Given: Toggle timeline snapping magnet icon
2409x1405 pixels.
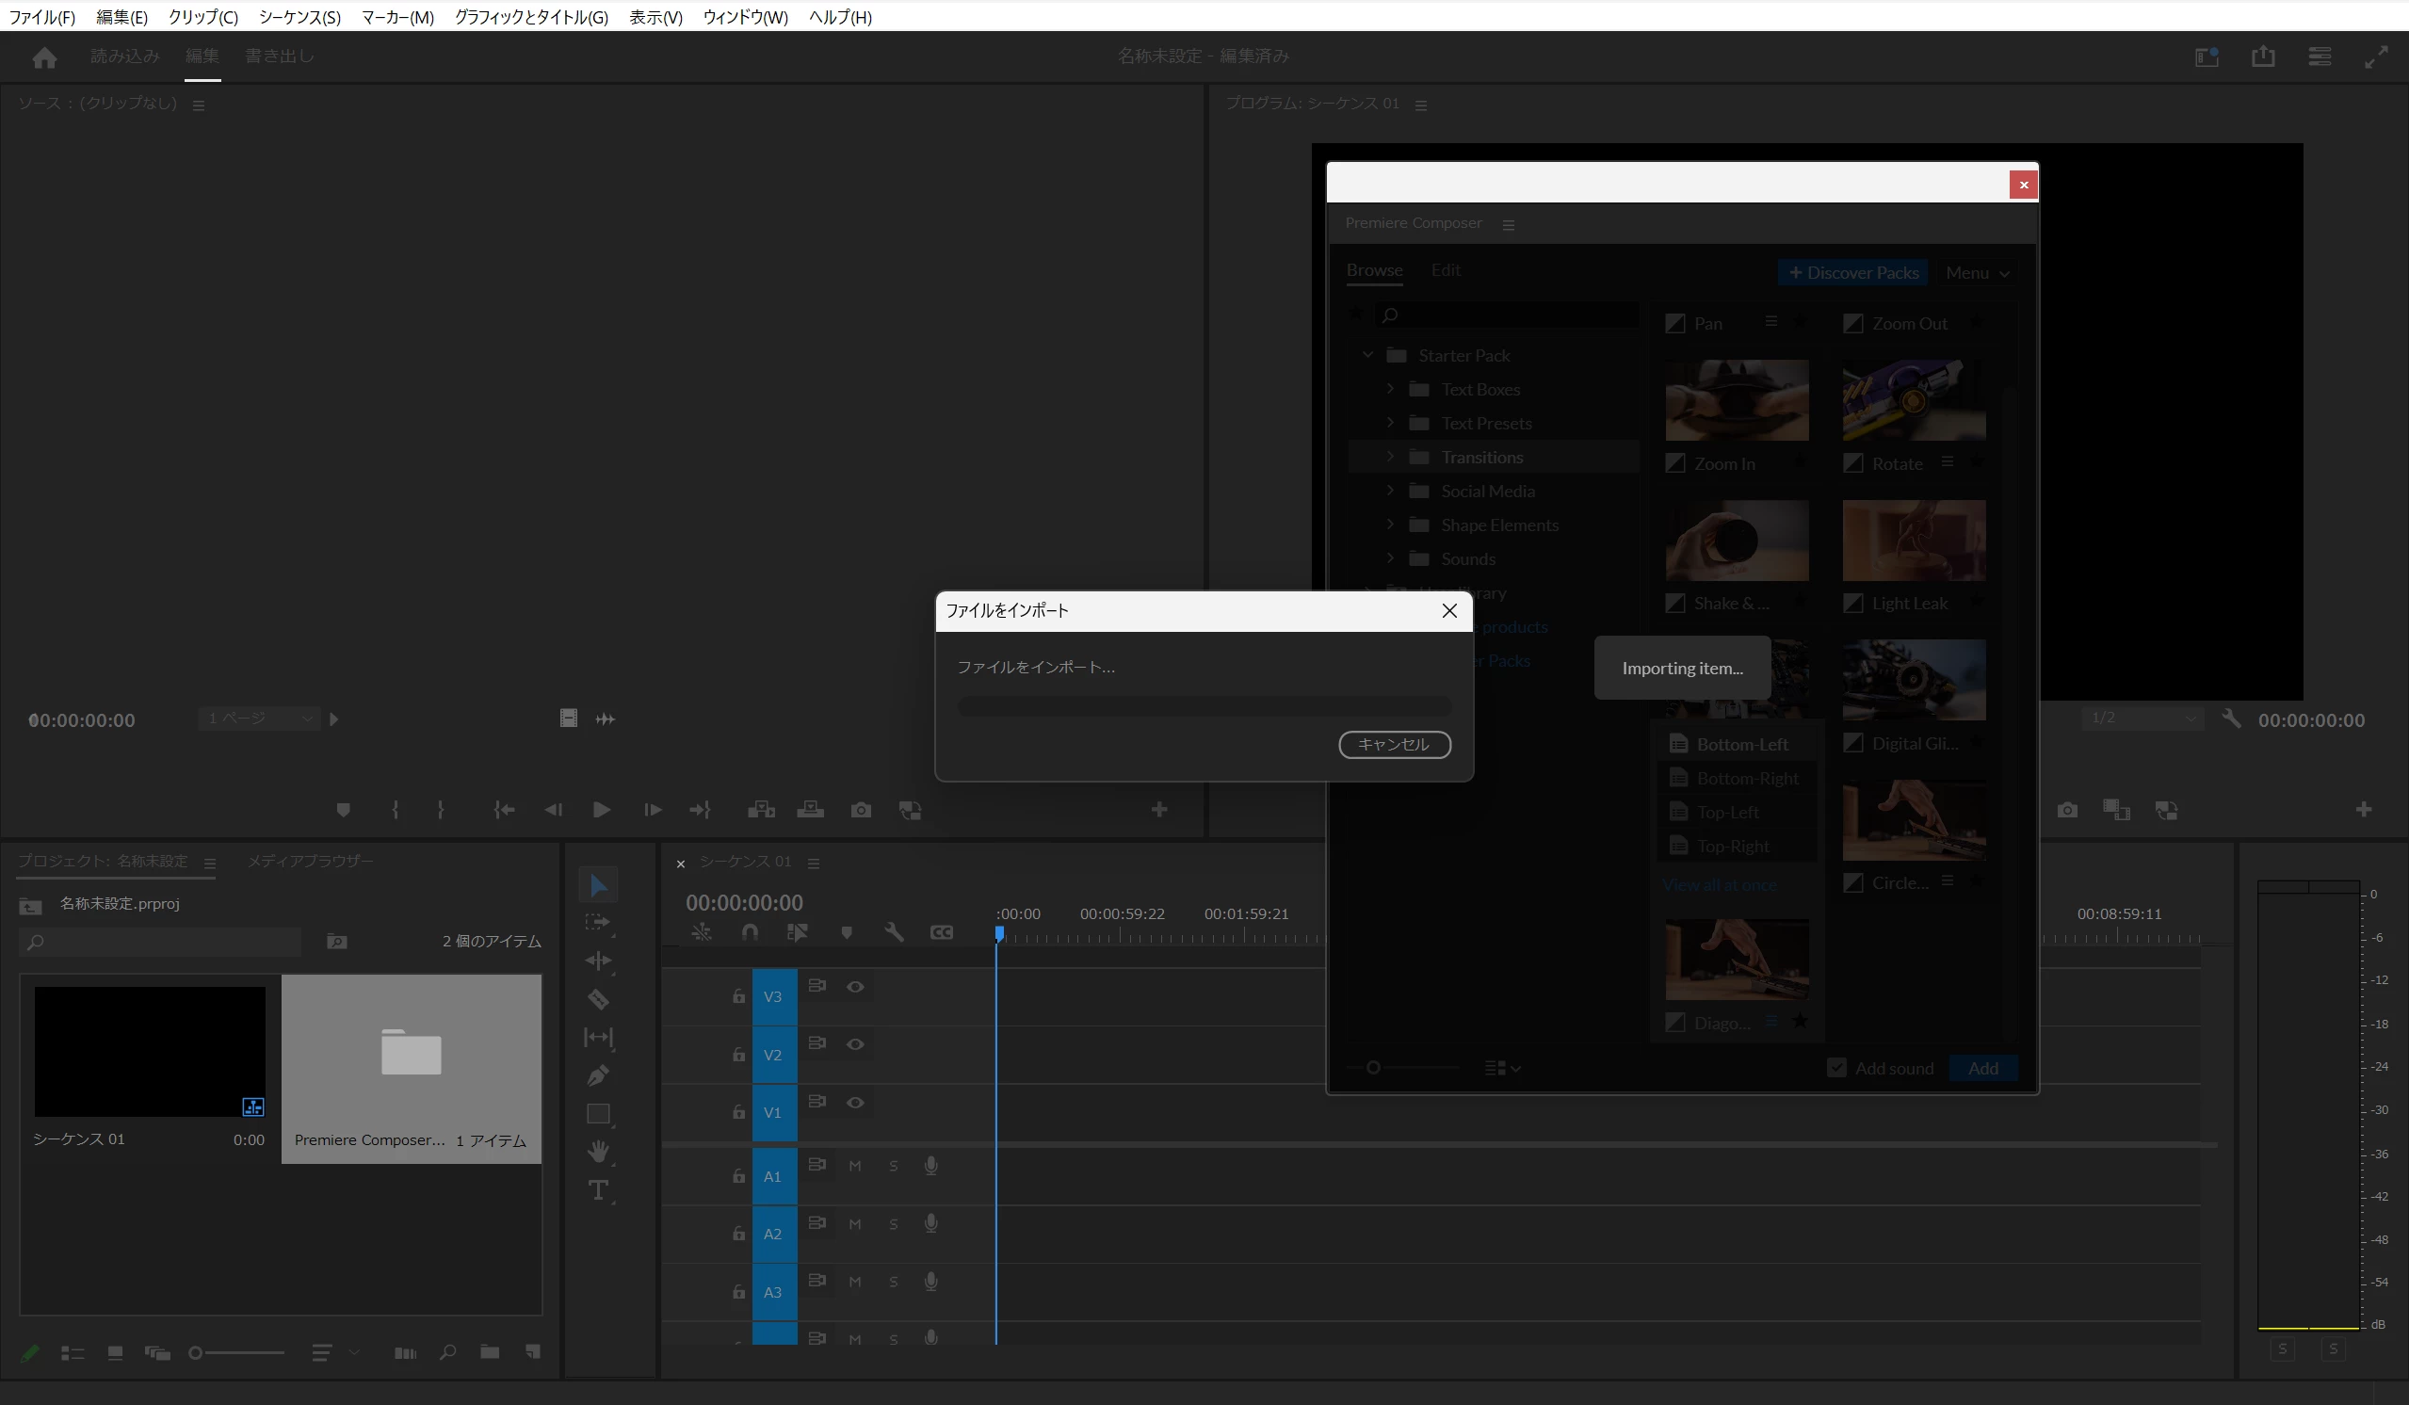Looking at the screenshot, I should [x=750, y=932].
